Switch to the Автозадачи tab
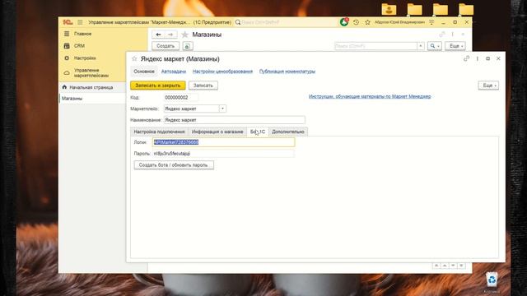 [x=174, y=72]
